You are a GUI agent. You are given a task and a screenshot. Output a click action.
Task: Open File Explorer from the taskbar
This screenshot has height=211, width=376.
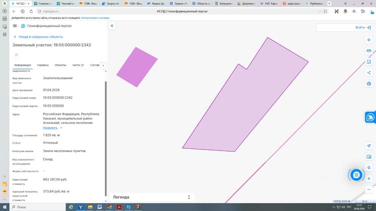pos(90,207)
